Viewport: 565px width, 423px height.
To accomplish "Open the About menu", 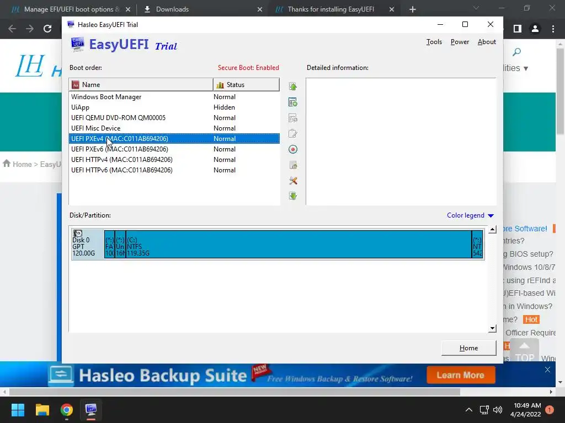I will (x=487, y=42).
